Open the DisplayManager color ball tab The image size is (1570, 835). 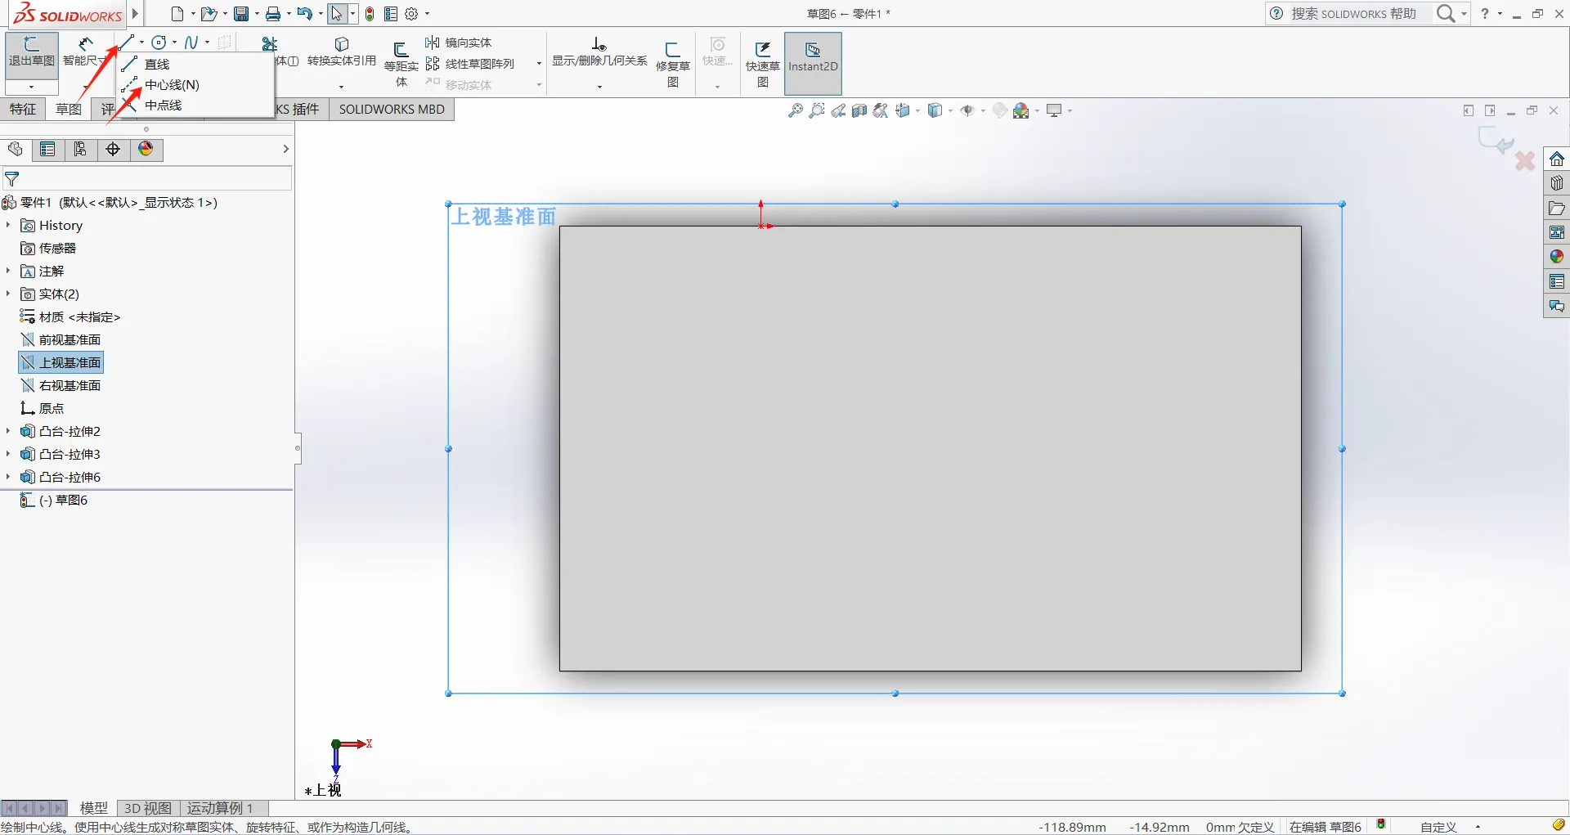[146, 149]
